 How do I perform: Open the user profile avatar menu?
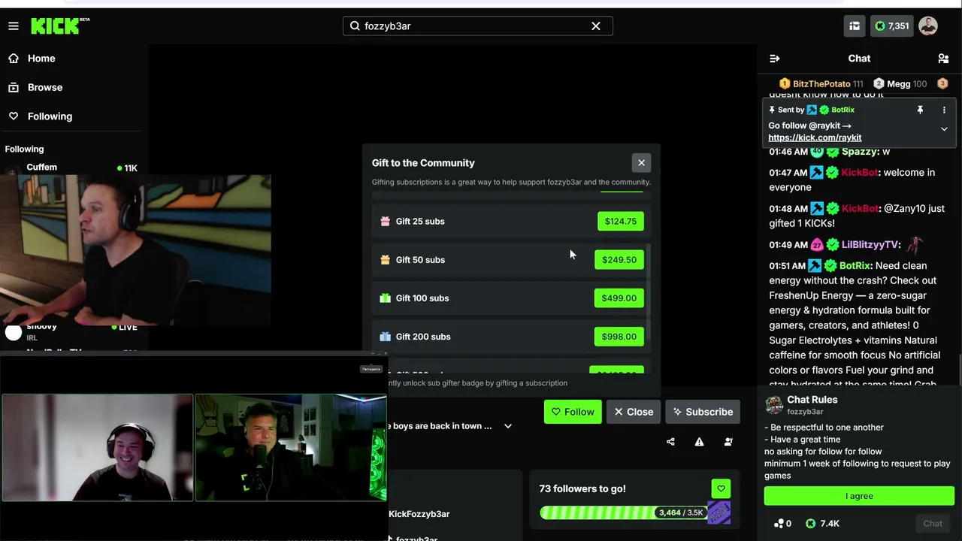[x=928, y=26]
